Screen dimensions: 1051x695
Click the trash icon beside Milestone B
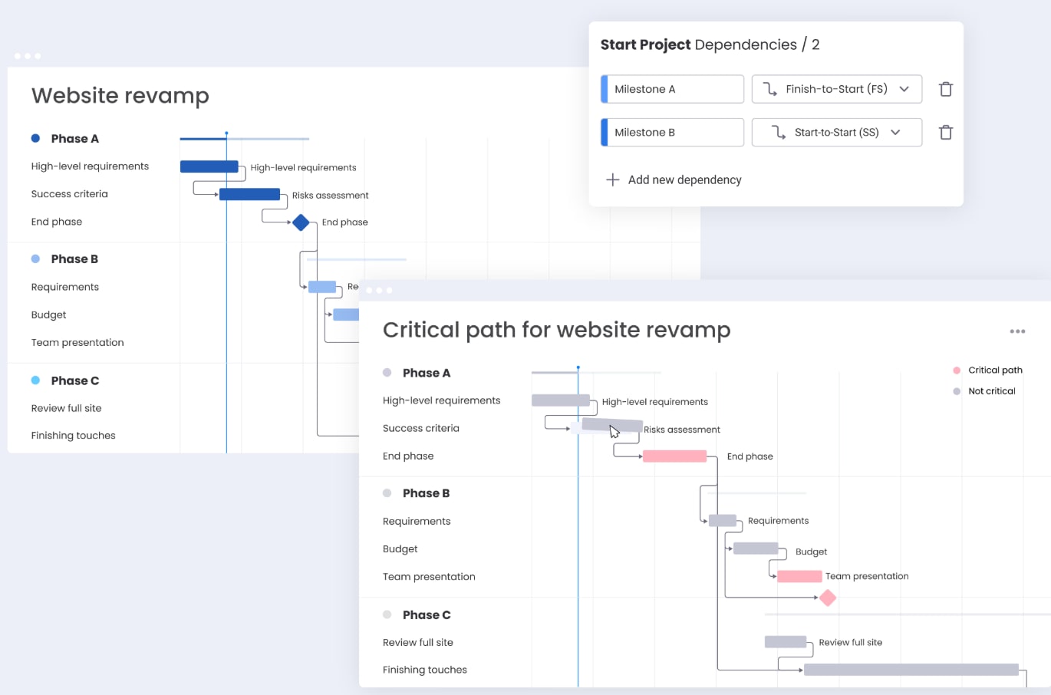tap(945, 132)
